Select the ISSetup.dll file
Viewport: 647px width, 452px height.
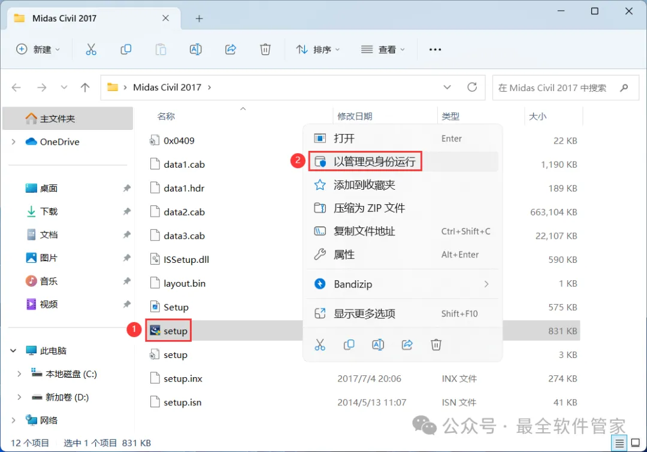(x=186, y=260)
